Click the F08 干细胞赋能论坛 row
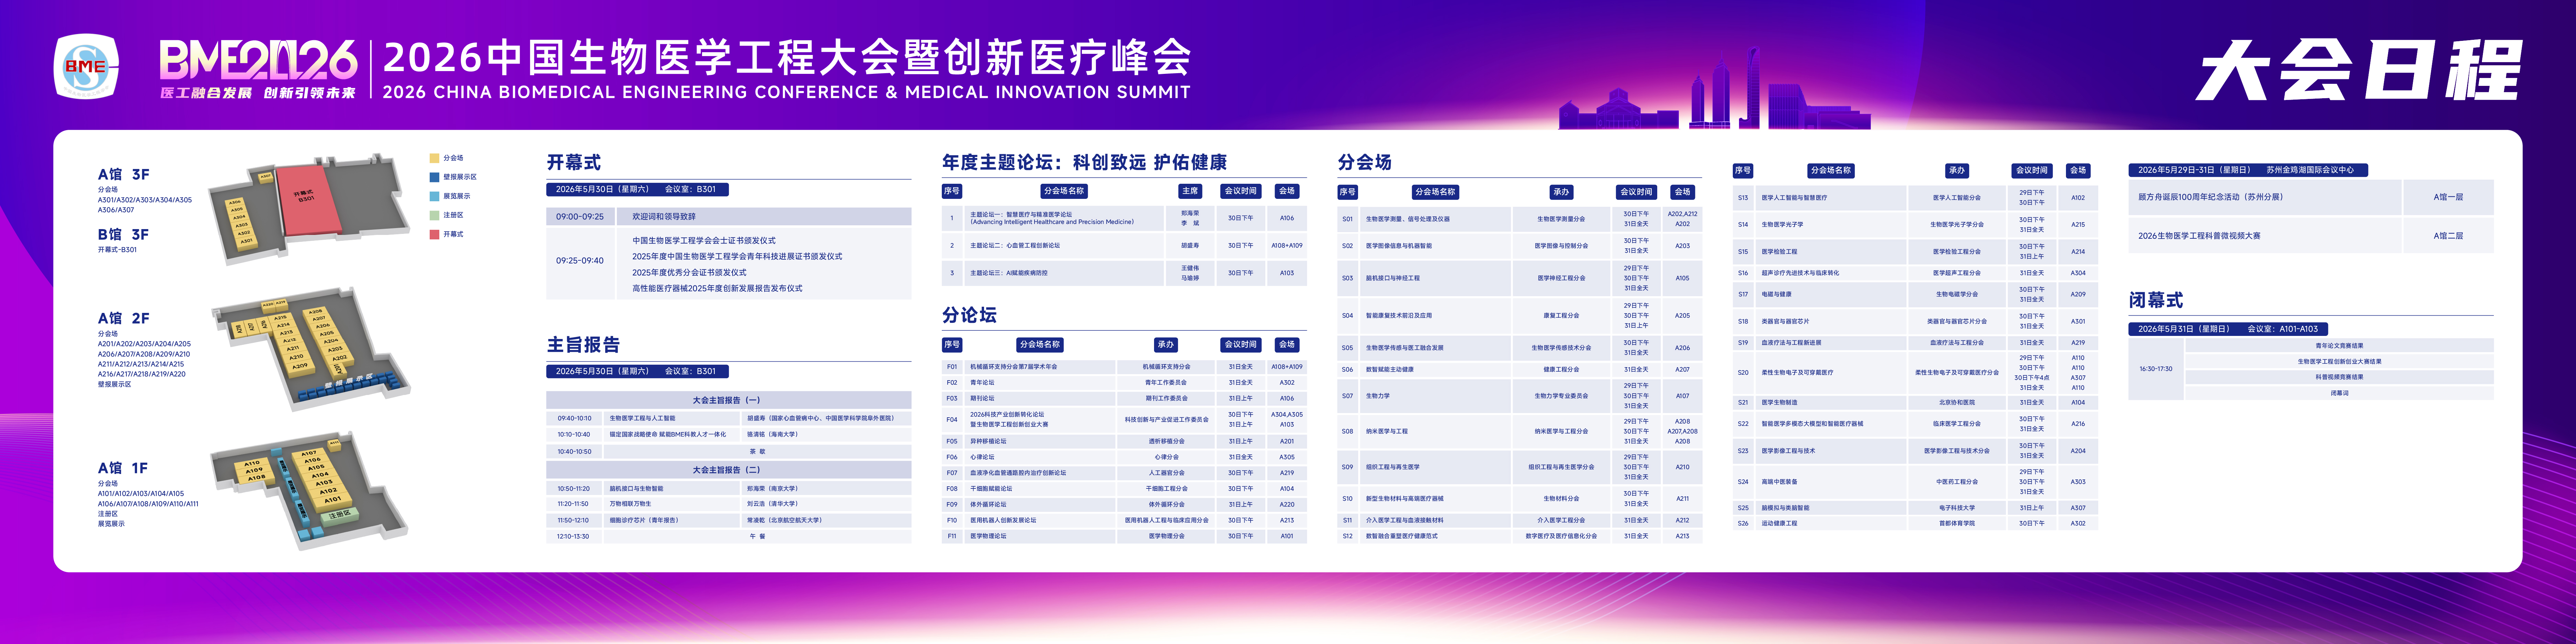This screenshot has height=644, width=2576. pyautogui.click(x=1124, y=489)
